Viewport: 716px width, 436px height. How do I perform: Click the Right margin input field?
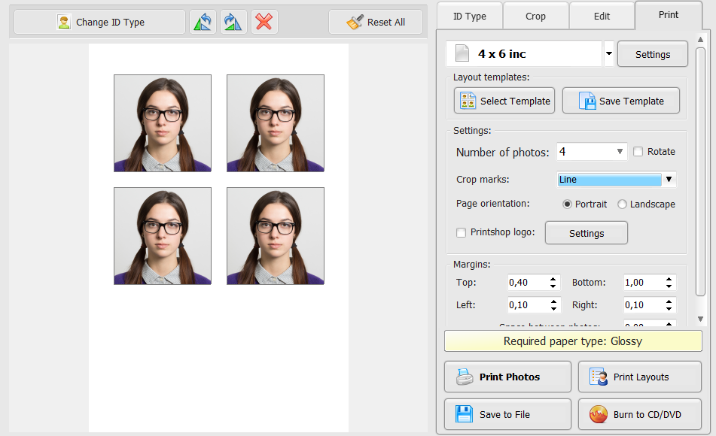coord(644,304)
